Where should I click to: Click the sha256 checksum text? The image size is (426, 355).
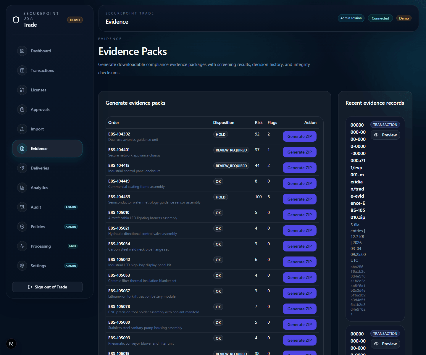(x=358, y=291)
